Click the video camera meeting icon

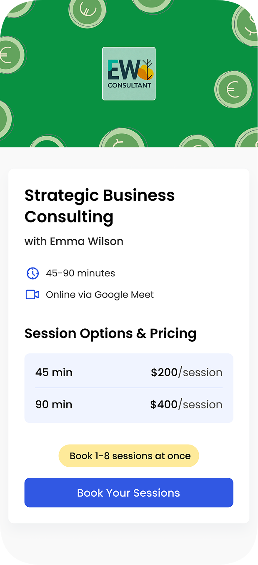33,295
